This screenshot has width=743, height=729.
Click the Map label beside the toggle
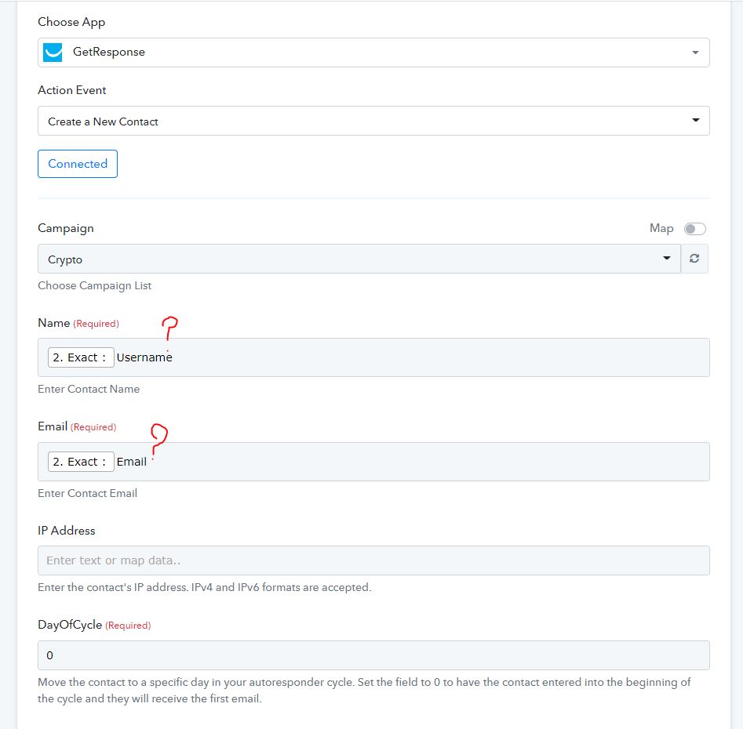pos(661,228)
